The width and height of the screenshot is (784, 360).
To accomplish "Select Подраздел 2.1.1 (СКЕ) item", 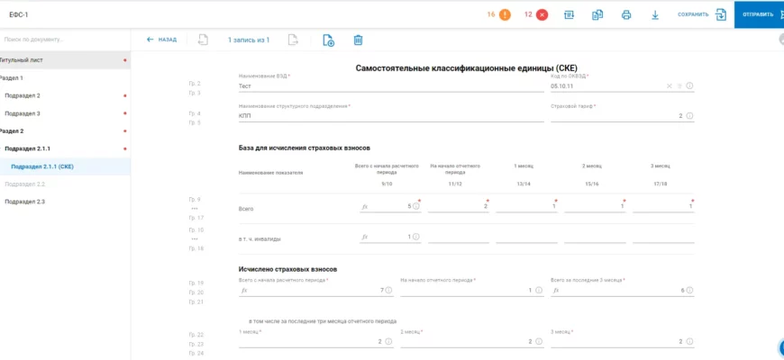I will click(x=65, y=166).
